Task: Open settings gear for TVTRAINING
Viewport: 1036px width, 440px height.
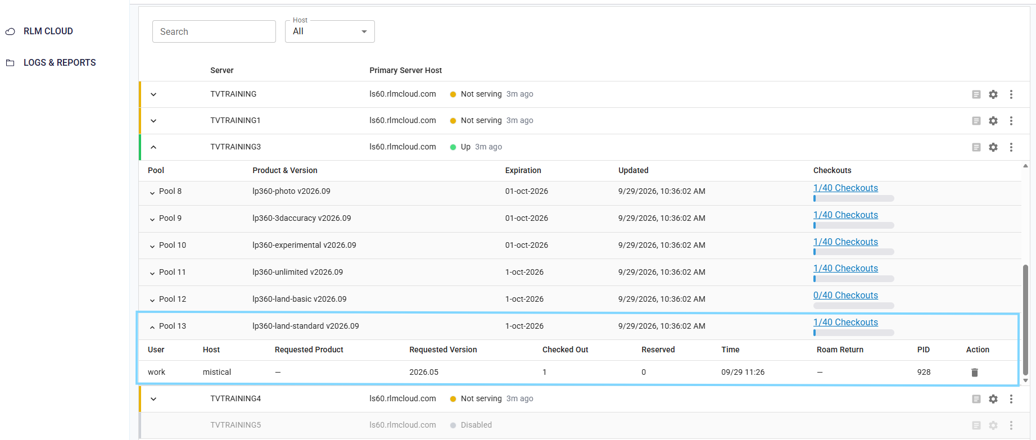Action: [993, 94]
